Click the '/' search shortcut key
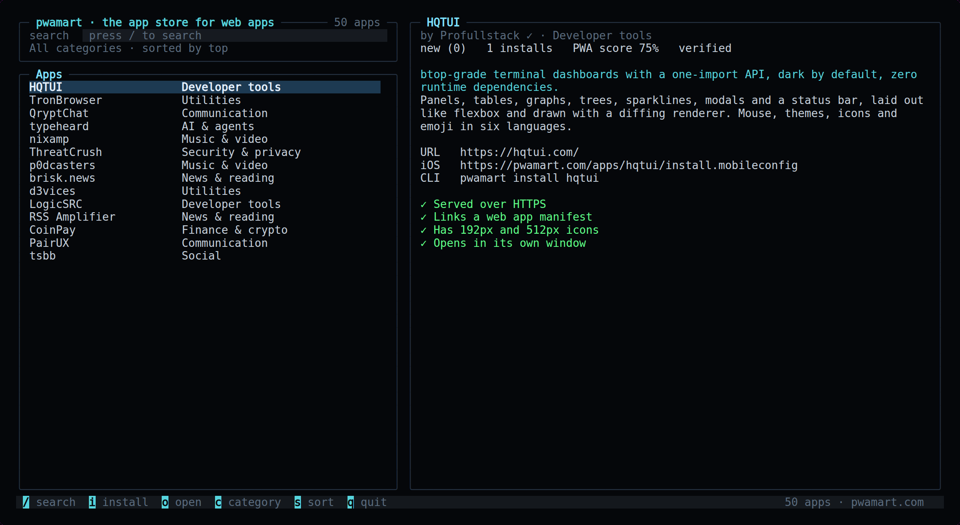Viewport: 960px width, 525px height. pos(26,502)
